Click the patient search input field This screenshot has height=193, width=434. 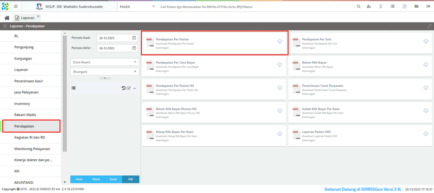click(x=255, y=7)
